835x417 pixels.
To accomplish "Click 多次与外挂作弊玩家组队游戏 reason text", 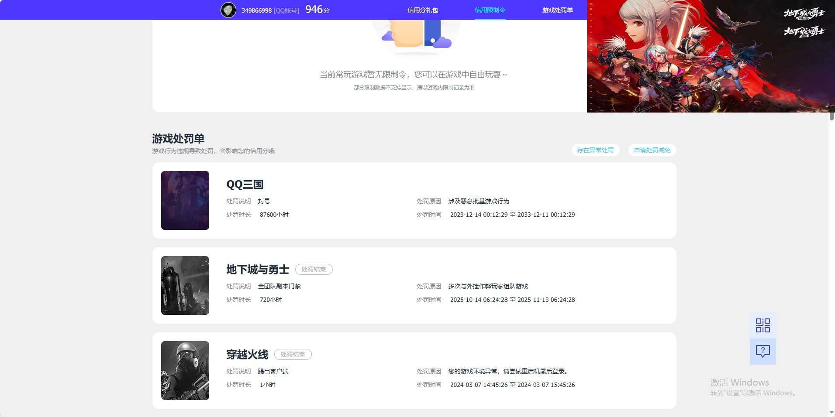I will click(488, 286).
